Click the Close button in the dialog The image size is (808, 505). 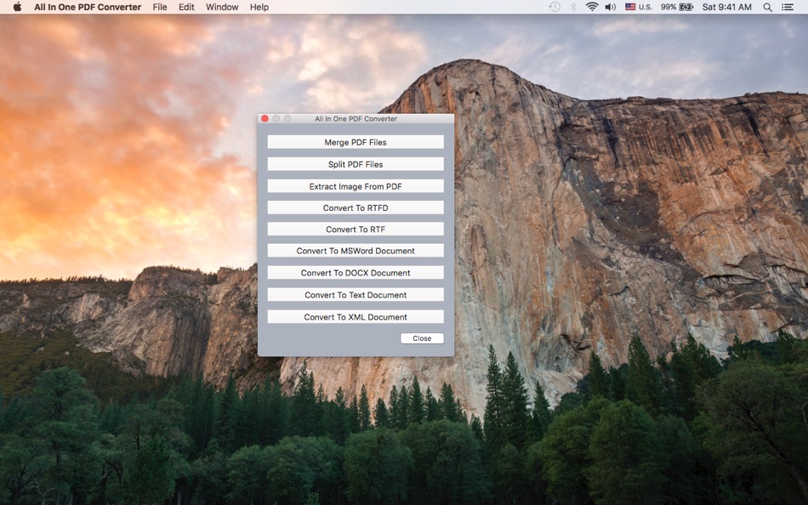(422, 338)
